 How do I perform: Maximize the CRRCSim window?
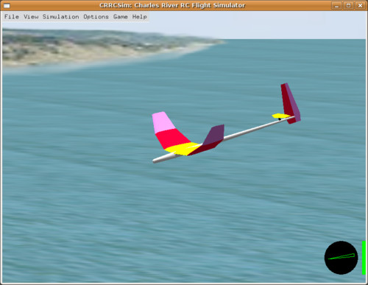348,5
